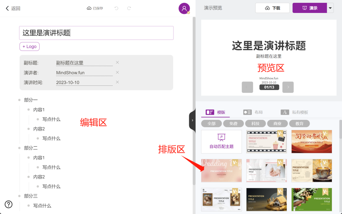The width and height of the screenshot is (342, 214).
Task: Click the 下载 button
Action: click(x=272, y=8)
